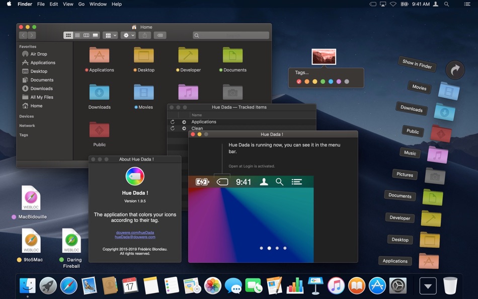Go to the first page dot in Hue Dada
The height and width of the screenshot is (299, 478).
tap(261, 248)
